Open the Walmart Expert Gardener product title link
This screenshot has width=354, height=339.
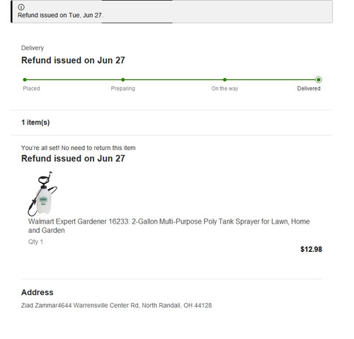pyautogui.click(x=169, y=226)
